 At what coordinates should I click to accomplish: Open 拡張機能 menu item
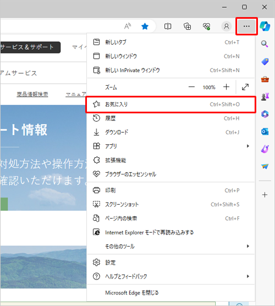pyautogui.click(x=171, y=160)
